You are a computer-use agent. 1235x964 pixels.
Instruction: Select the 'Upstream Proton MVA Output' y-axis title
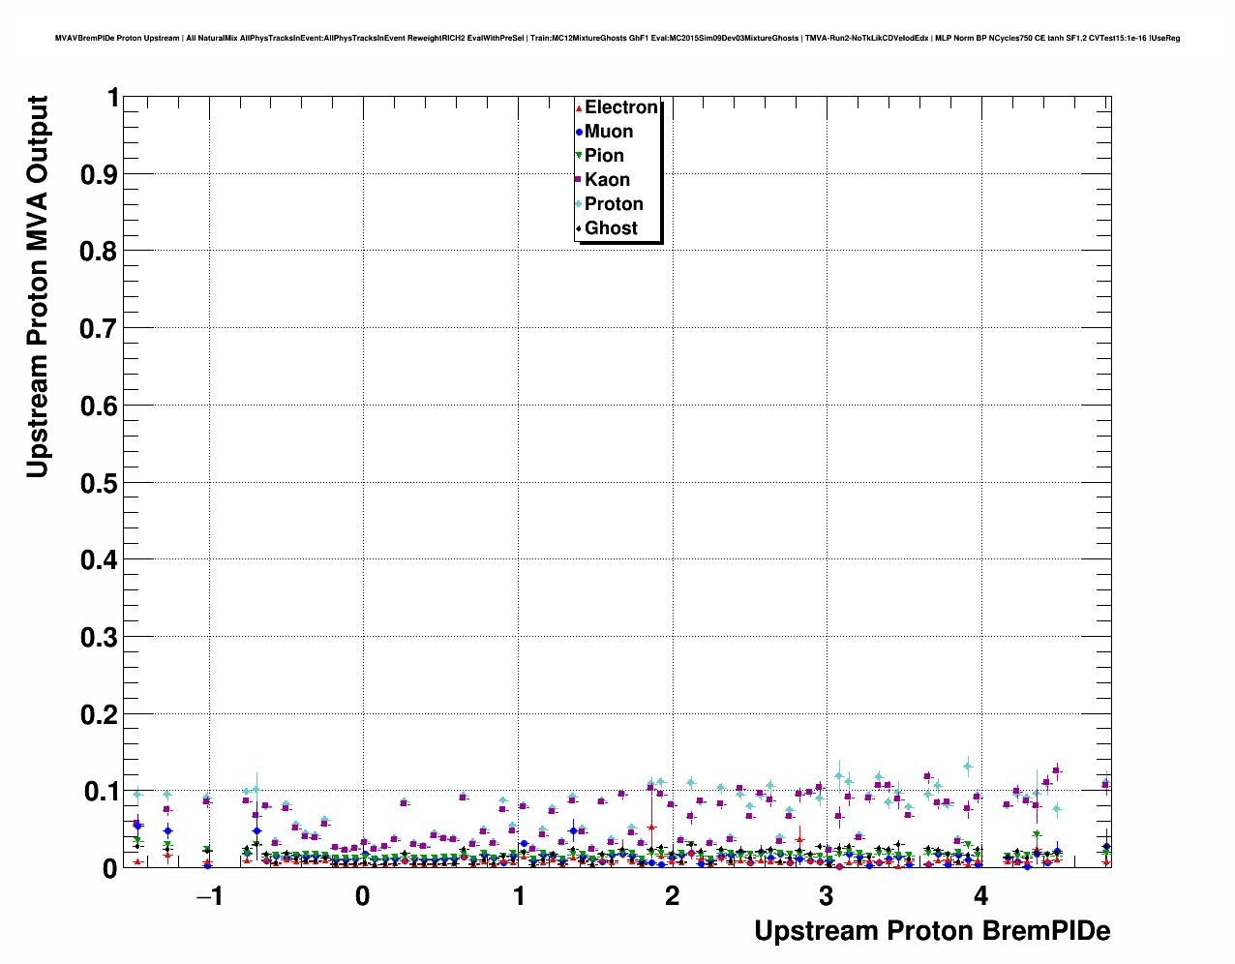pos(38,286)
